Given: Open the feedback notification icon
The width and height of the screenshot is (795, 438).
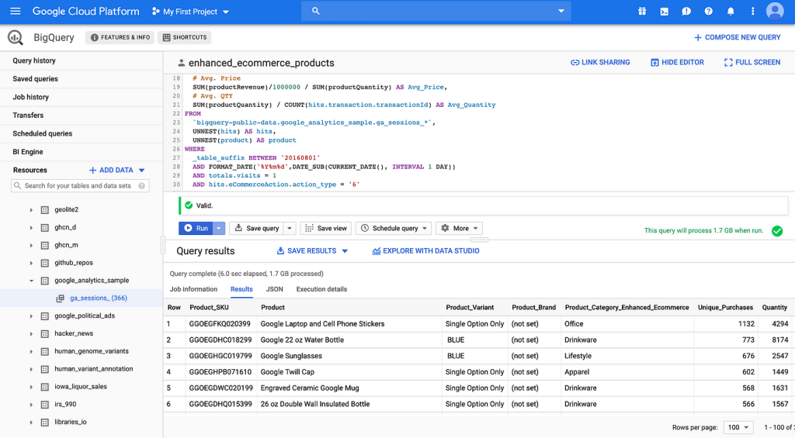Looking at the screenshot, I should 686,11.
